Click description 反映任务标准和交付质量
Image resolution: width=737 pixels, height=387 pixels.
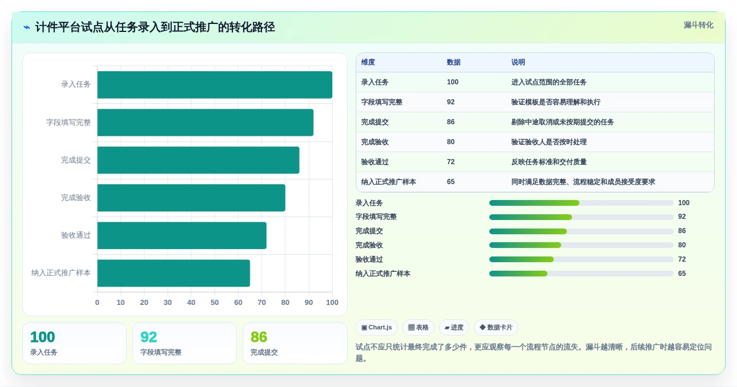coord(549,162)
